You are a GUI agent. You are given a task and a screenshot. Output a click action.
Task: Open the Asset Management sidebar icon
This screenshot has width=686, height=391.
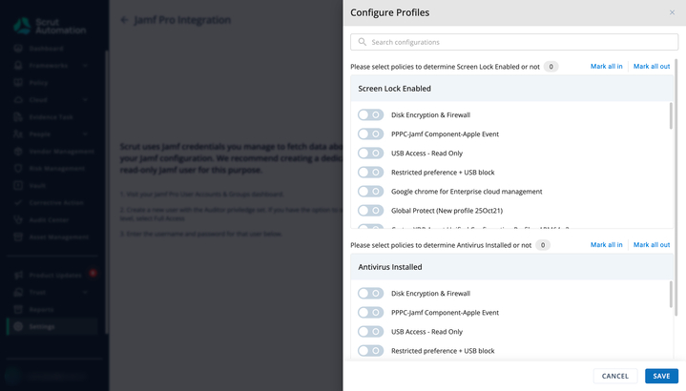(x=18, y=237)
